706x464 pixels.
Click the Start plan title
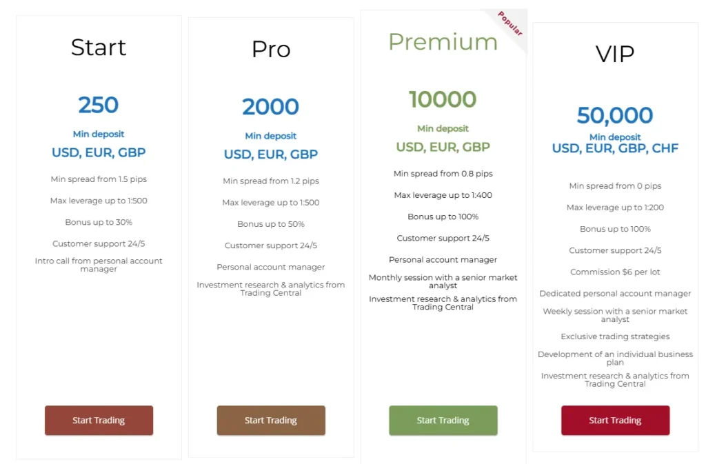click(x=98, y=48)
